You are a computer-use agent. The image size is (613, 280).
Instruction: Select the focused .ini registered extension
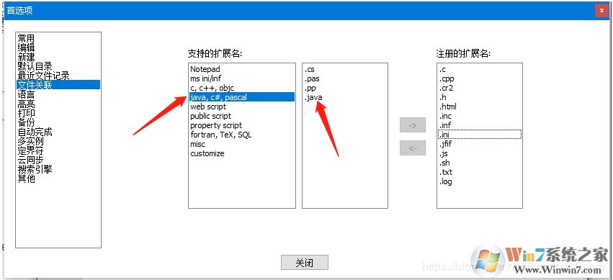click(480, 135)
